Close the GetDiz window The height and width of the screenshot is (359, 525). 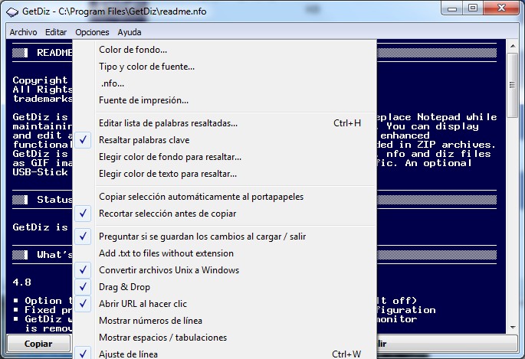[501, 8]
